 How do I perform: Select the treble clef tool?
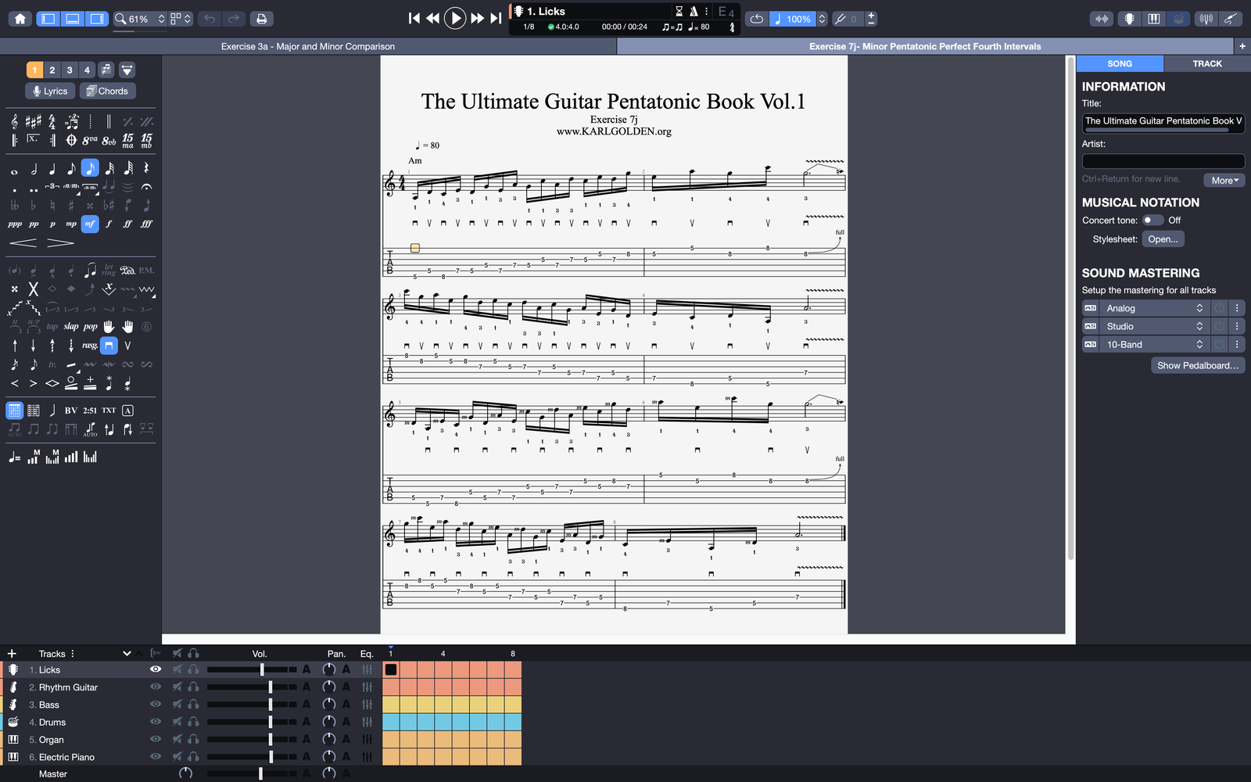15,121
